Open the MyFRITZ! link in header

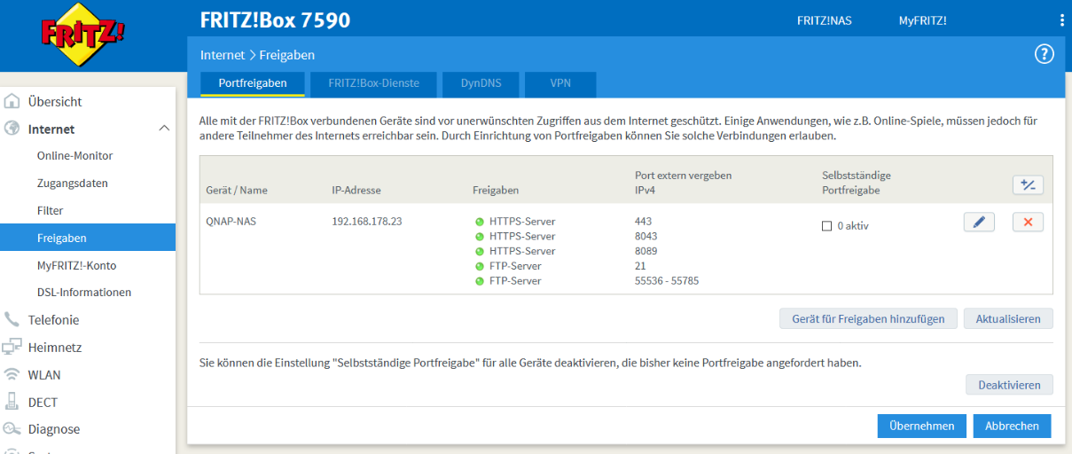point(922,20)
